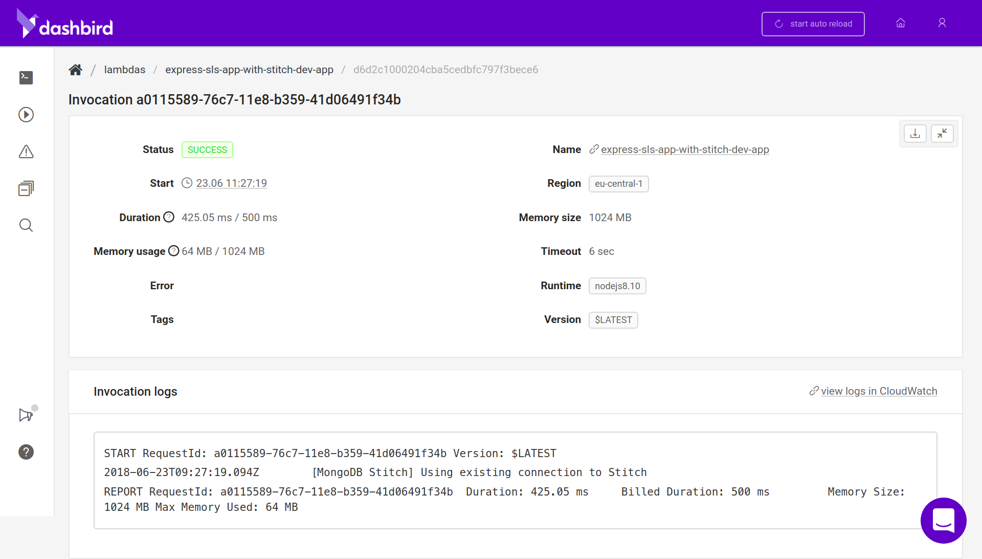Go to breadcrumb home icon
This screenshot has width=982, height=559.
tap(76, 70)
